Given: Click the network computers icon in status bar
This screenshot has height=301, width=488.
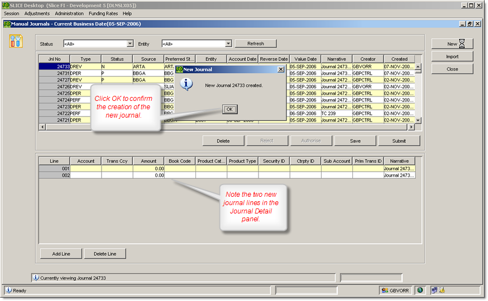Looking at the screenshot, I should (433, 290).
